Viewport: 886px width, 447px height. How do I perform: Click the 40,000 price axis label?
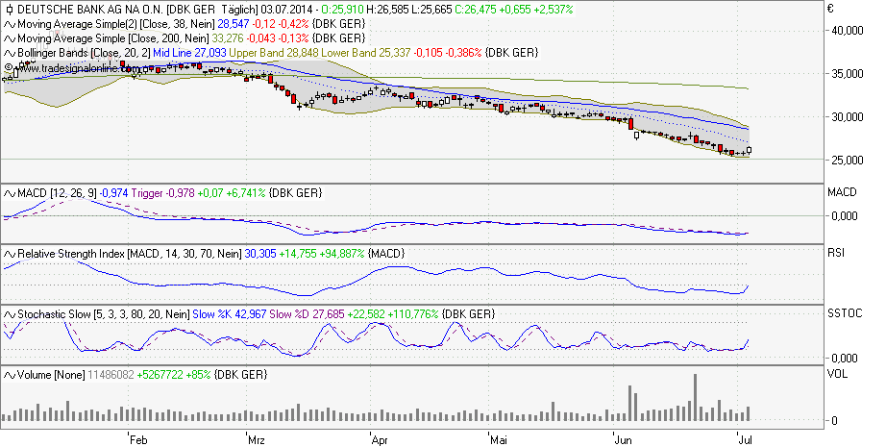[847, 31]
